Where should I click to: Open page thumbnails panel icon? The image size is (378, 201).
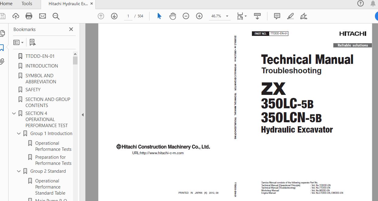2,33
